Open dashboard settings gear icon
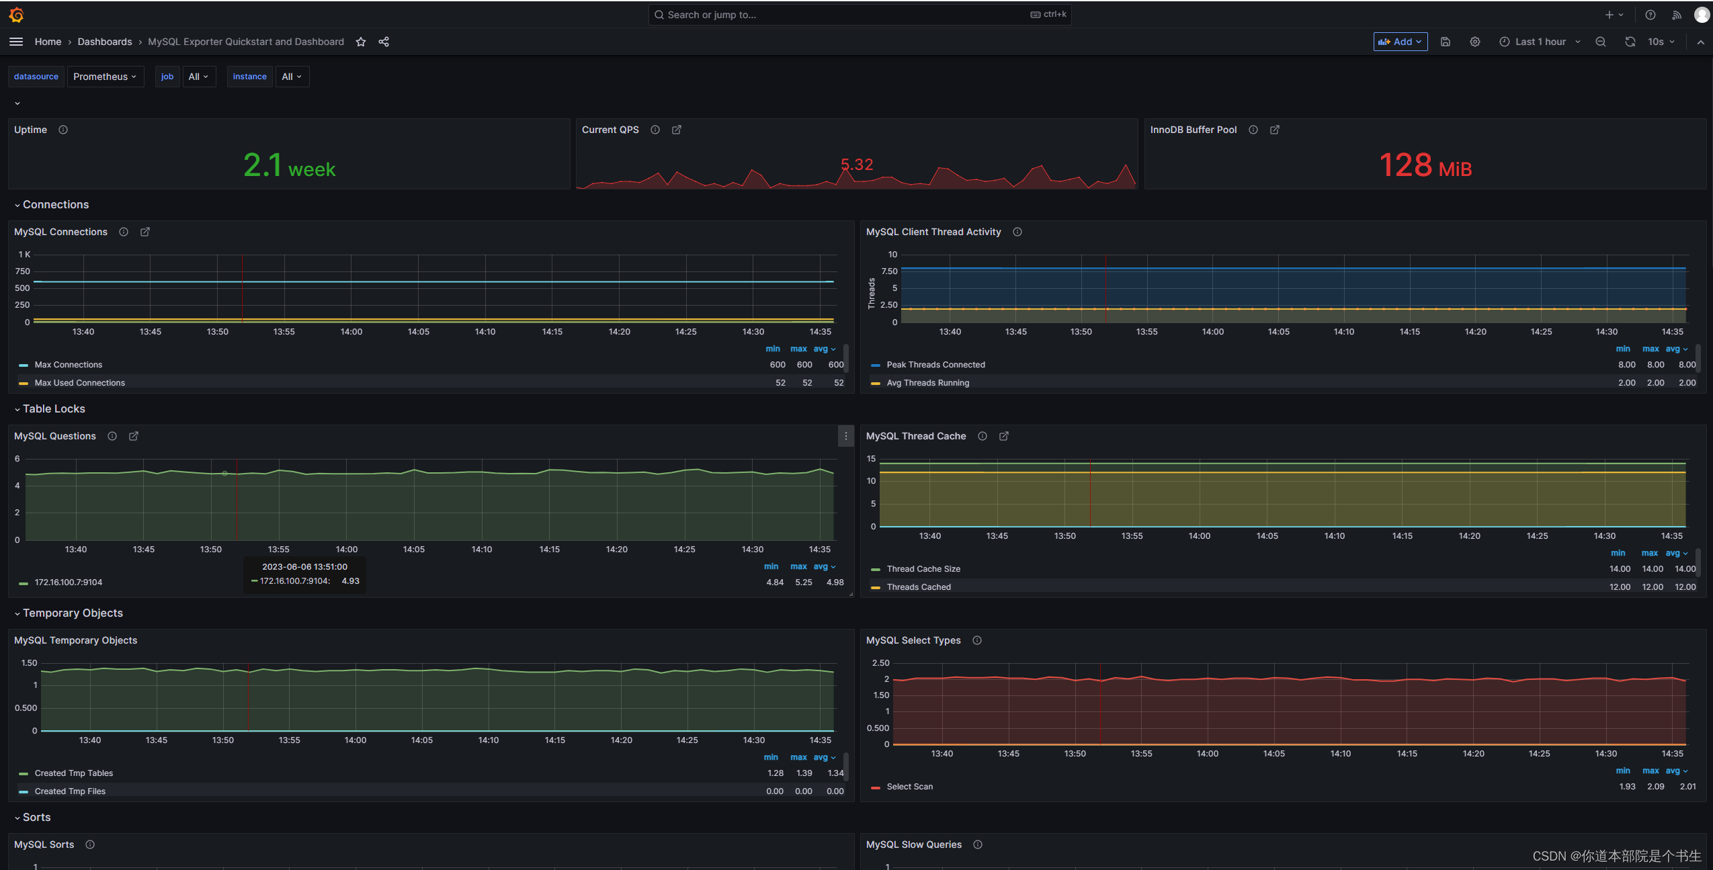The height and width of the screenshot is (870, 1713). (x=1475, y=42)
